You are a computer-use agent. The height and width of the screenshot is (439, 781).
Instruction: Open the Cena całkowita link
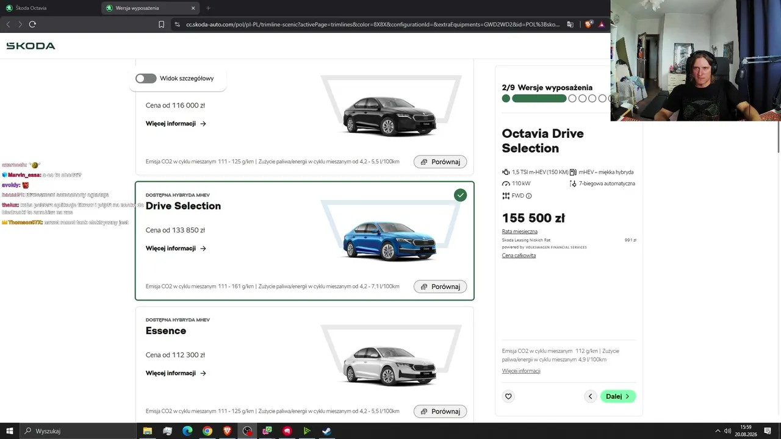[519, 255]
